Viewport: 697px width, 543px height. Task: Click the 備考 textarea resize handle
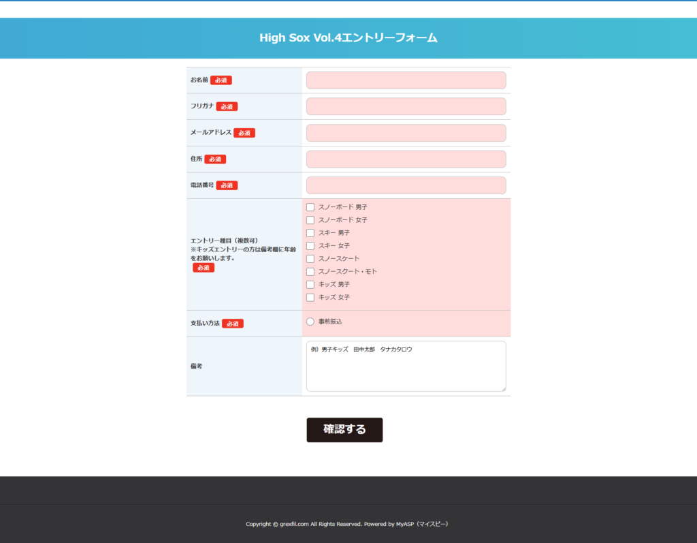[x=502, y=388]
